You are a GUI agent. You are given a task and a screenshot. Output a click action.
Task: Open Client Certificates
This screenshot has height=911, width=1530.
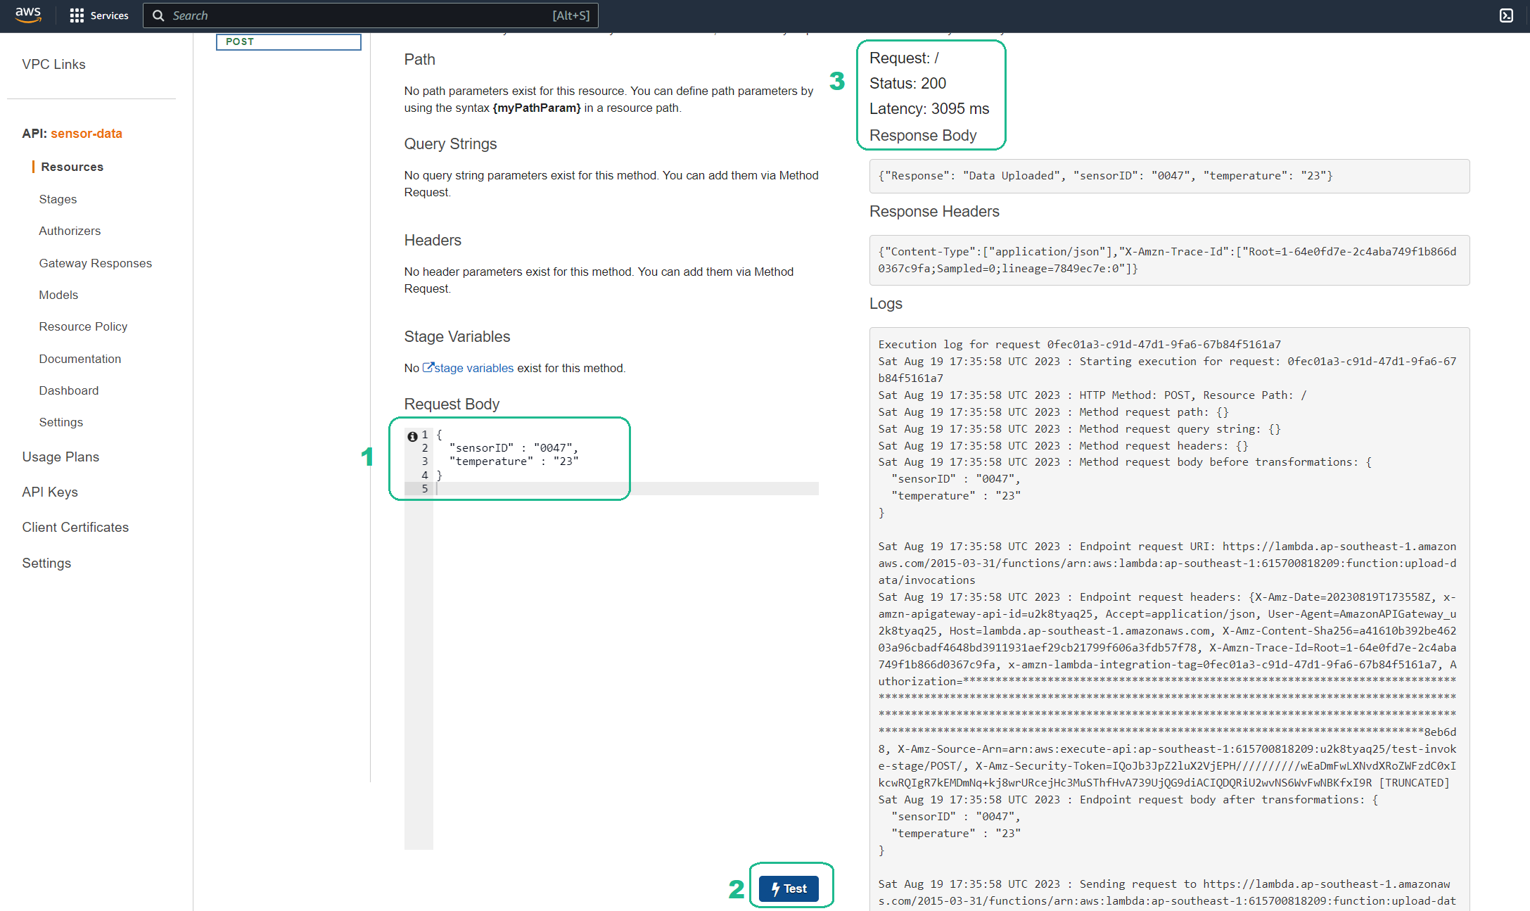tap(75, 527)
